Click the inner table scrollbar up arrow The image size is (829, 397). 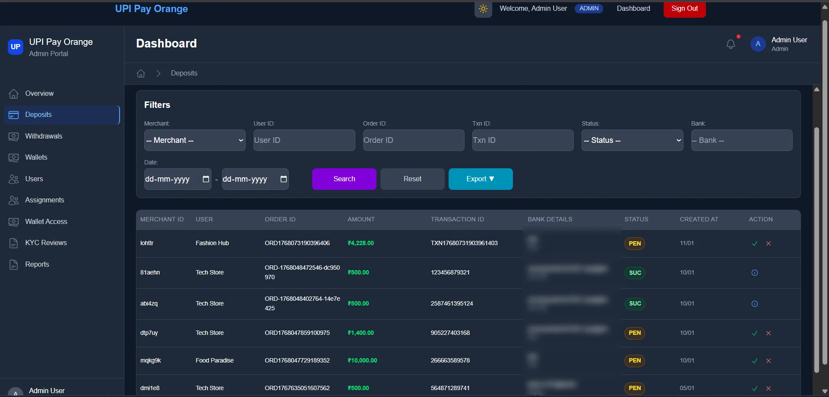click(x=816, y=90)
